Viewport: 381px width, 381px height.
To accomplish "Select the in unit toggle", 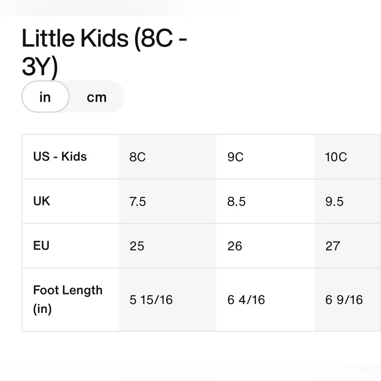I will [x=45, y=97].
